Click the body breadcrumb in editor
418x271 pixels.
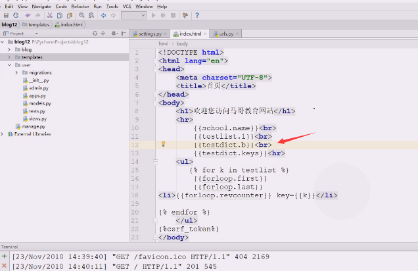pyautogui.click(x=182, y=43)
